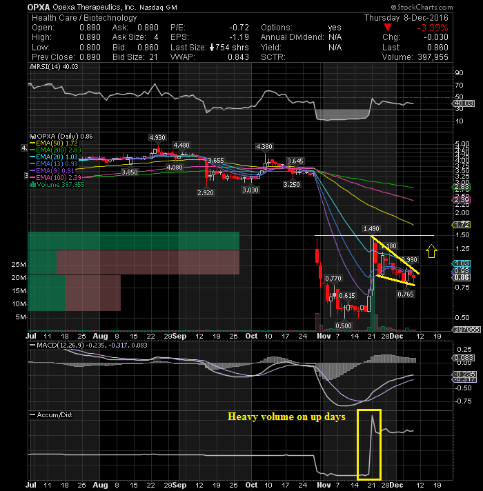The image size is (483, 491).
Task: Click the 4.080 price label
Action: tap(175, 167)
